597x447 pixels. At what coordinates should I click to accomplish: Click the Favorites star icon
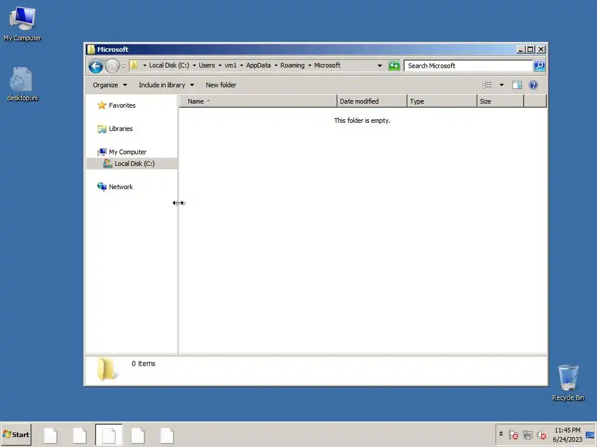coord(101,105)
